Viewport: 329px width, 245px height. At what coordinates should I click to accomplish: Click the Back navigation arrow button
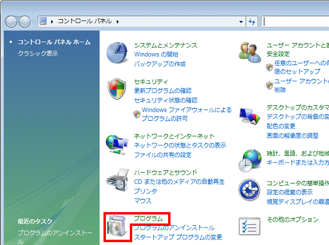[x=11, y=22]
